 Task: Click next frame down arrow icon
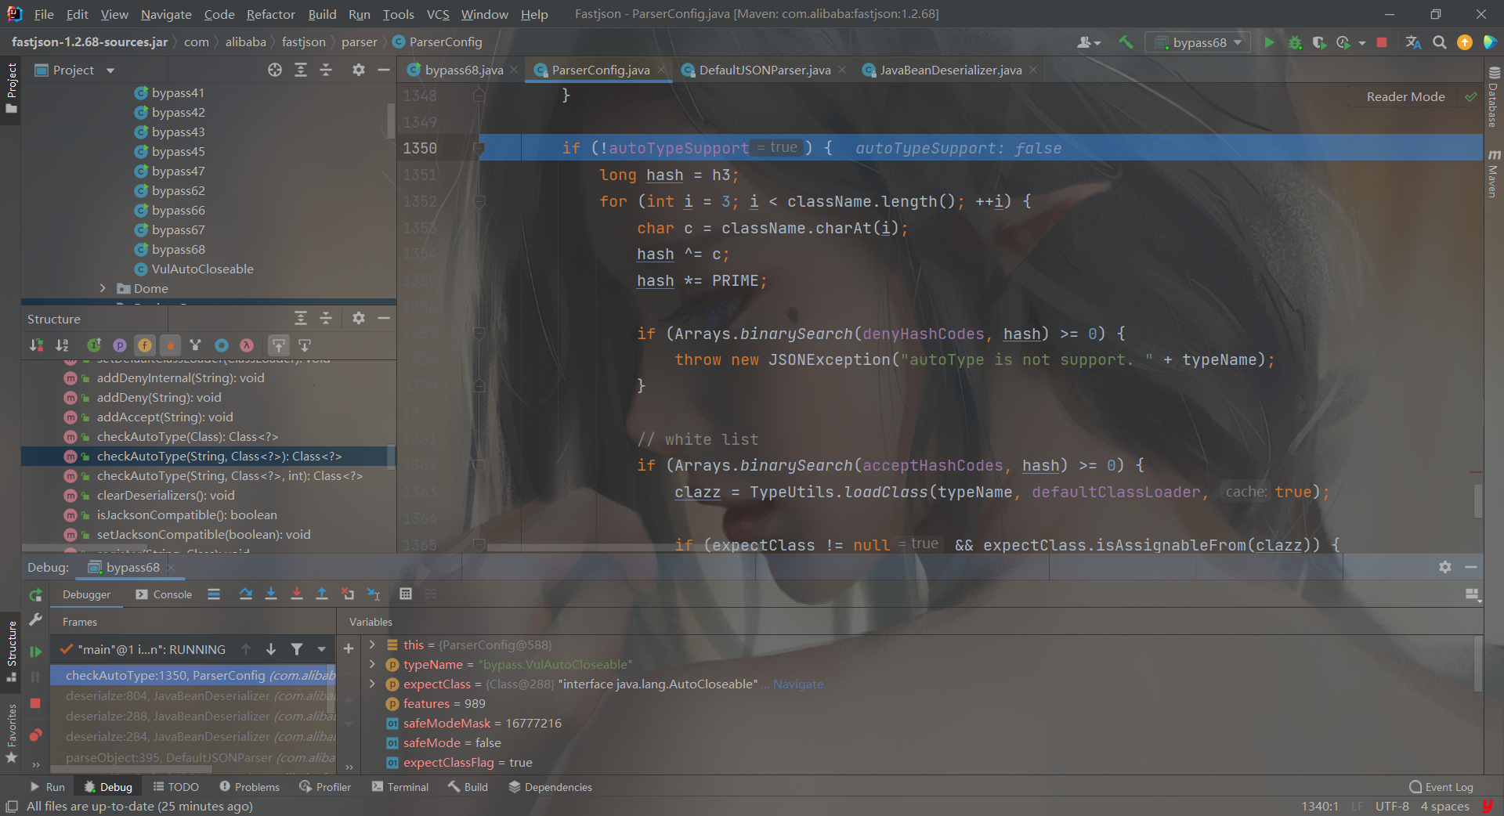tap(271, 649)
